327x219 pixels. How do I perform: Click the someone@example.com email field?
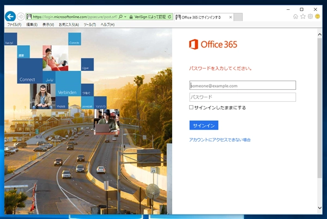pyautogui.click(x=243, y=86)
